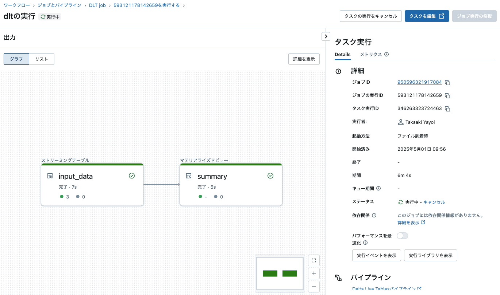Viewport: 500px width, 295px height.
Task: Enable the パフォーマンスを最適化 toggle
Action: [402, 236]
